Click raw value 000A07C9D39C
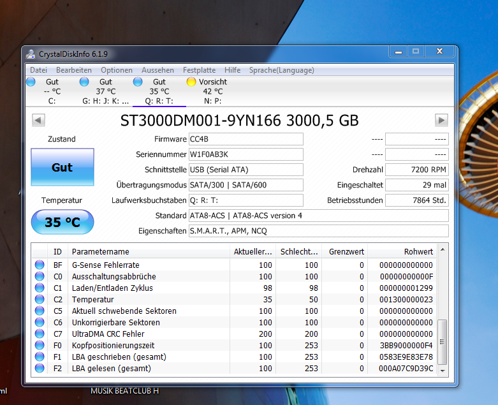This screenshot has height=405, width=498. coord(406,368)
